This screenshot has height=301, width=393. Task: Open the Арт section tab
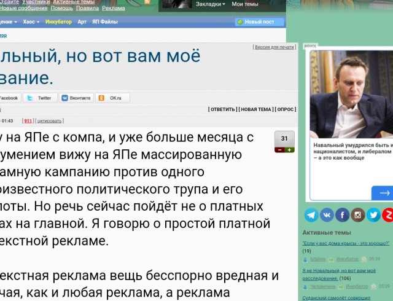pyautogui.click(x=82, y=22)
